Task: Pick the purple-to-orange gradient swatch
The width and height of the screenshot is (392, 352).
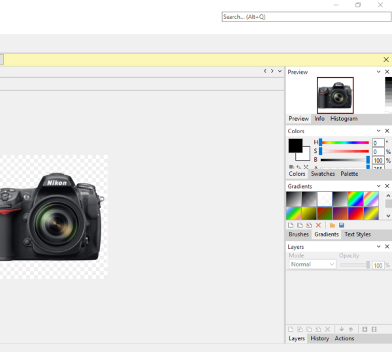Action: pyautogui.click(x=340, y=214)
